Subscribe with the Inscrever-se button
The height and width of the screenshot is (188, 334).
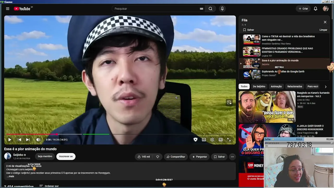click(x=66, y=156)
